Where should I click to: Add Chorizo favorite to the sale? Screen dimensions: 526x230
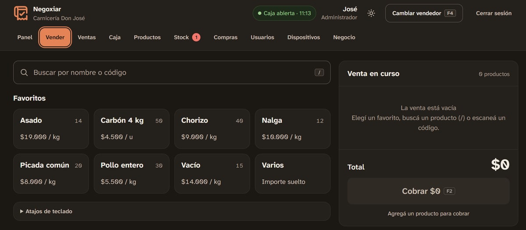[212, 129]
